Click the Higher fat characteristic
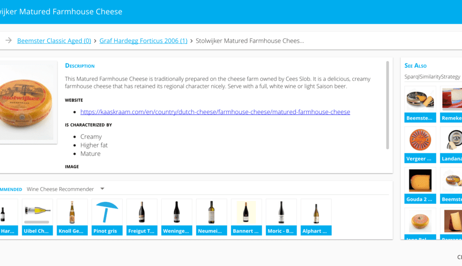Screen dimensions: 462x266 click(x=94, y=145)
